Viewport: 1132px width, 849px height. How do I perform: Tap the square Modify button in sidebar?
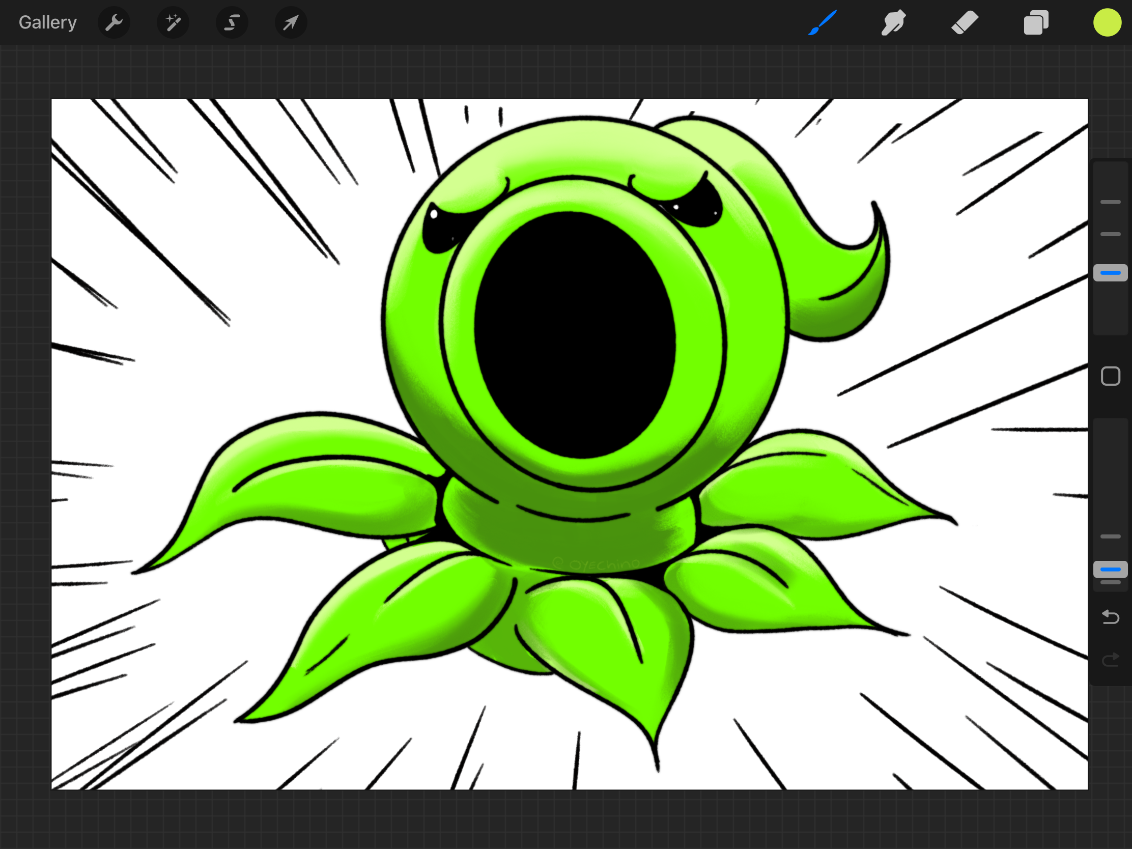pyautogui.click(x=1111, y=376)
